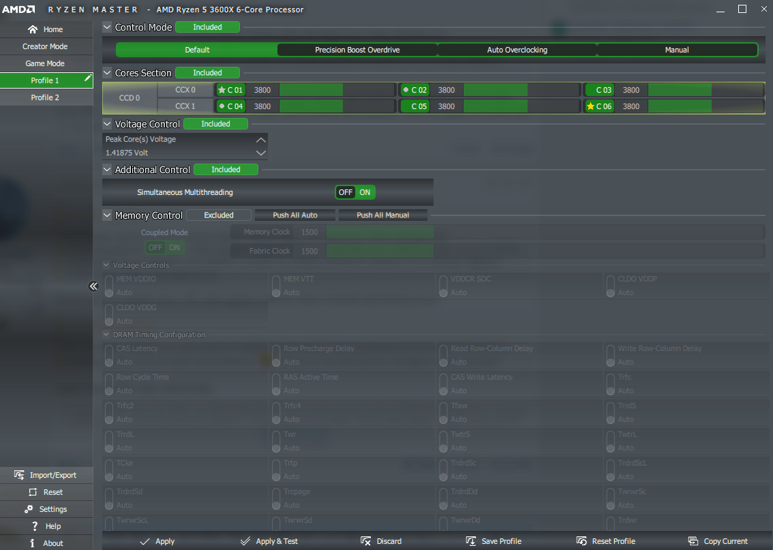
Task: Click the star on core C 01
Action: tap(222, 90)
